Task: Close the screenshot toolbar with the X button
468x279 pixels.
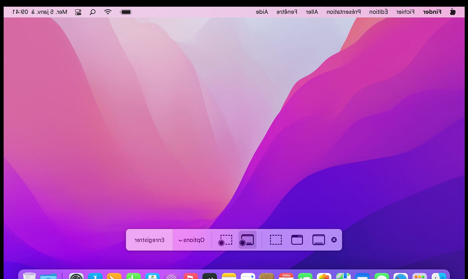Action: (334, 240)
